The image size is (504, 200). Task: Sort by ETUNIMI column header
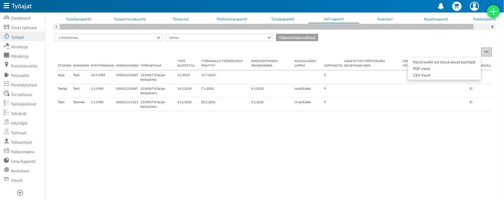pyautogui.click(x=64, y=65)
